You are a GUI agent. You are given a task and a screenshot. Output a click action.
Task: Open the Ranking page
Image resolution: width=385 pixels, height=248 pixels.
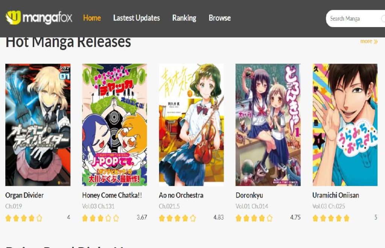tap(184, 18)
